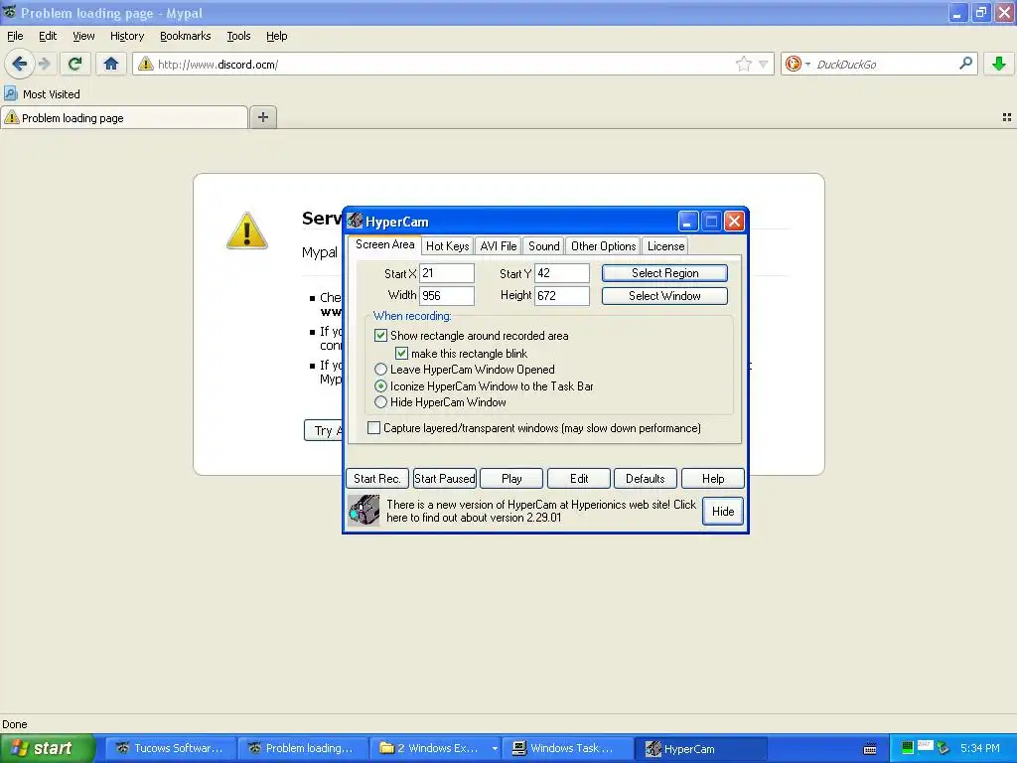Open the View menu

pyautogui.click(x=83, y=37)
